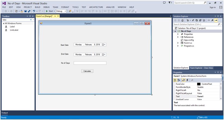Select App.config in Solution Explorer
The height and width of the screenshot is (120, 224).
[189, 40]
